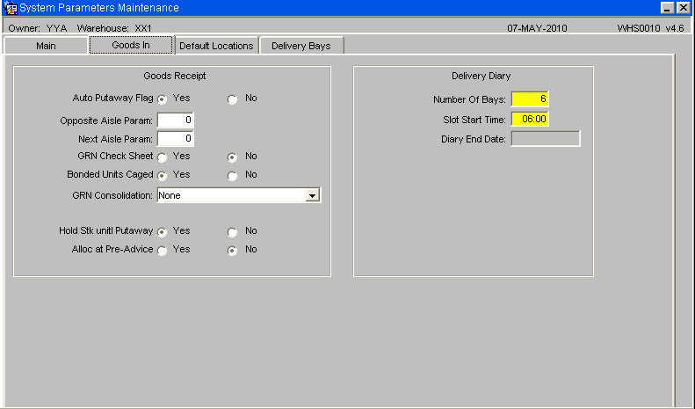Click the Number Of Bays field
This screenshot has height=409, width=695.
pyautogui.click(x=530, y=99)
